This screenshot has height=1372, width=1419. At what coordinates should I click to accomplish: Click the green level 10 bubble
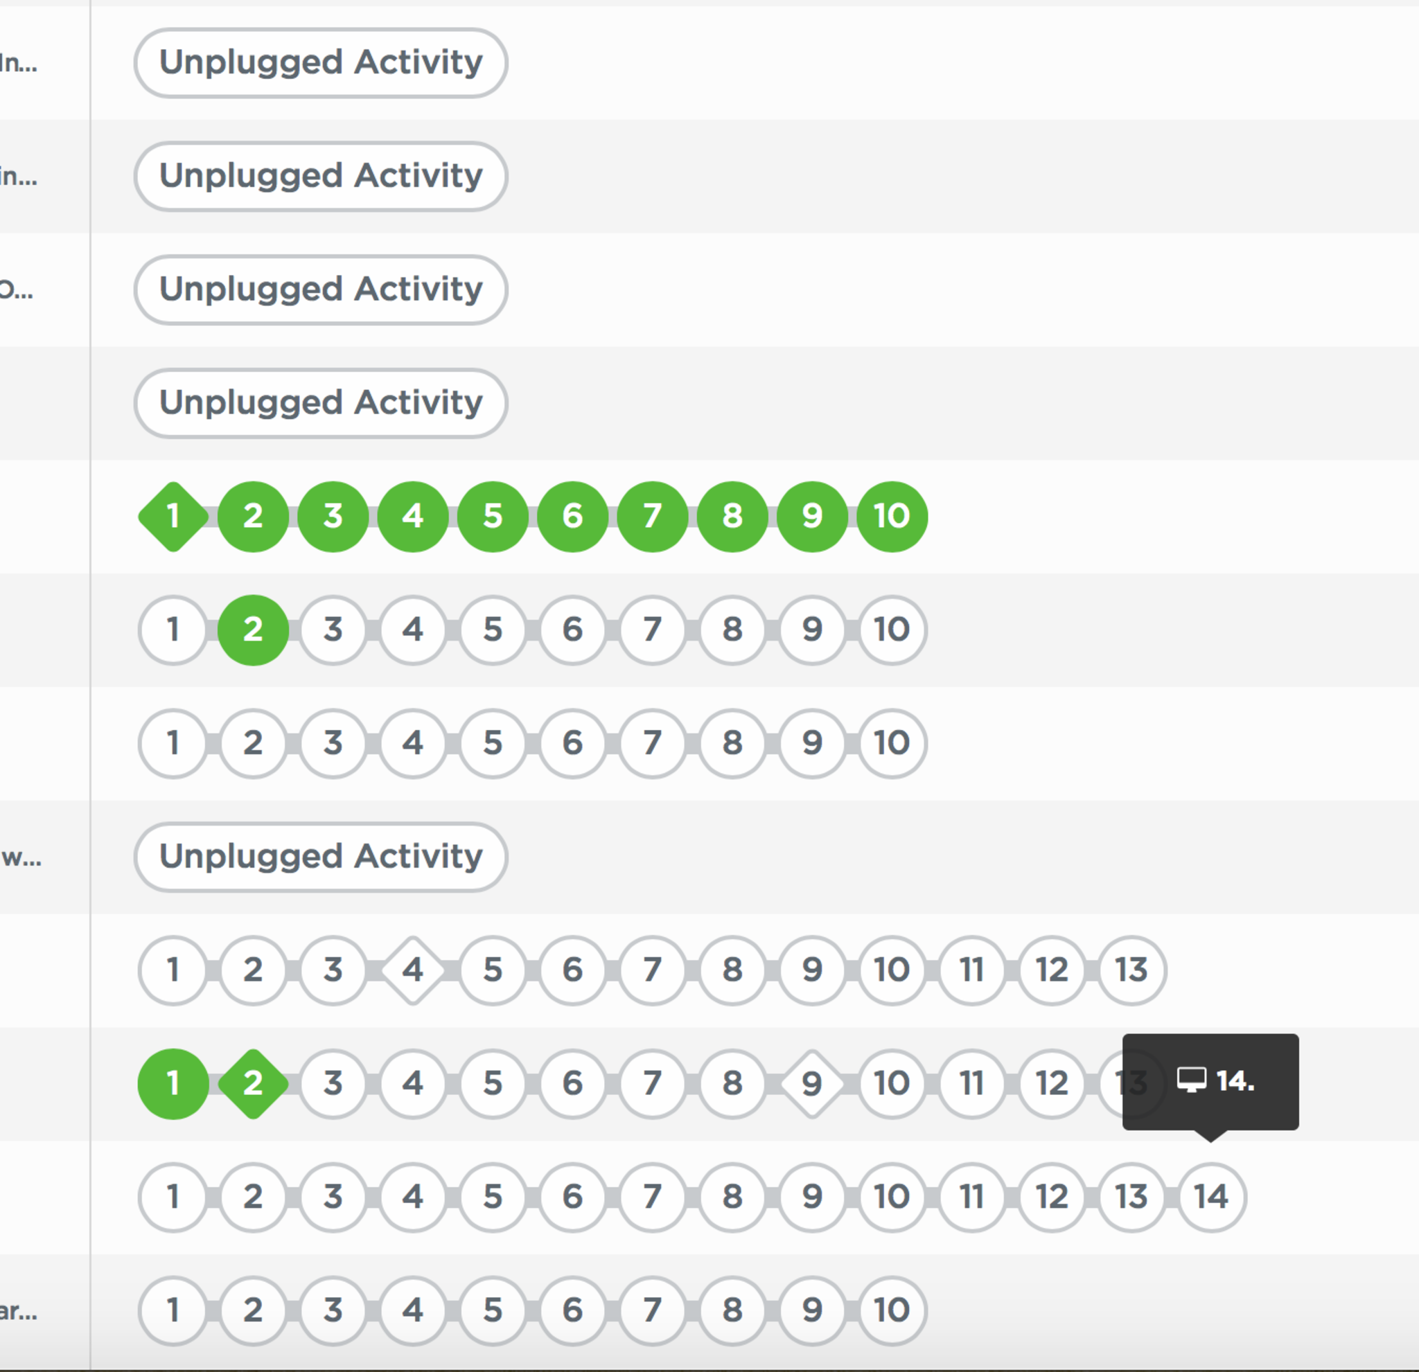pyautogui.click(x=892, y=517)
